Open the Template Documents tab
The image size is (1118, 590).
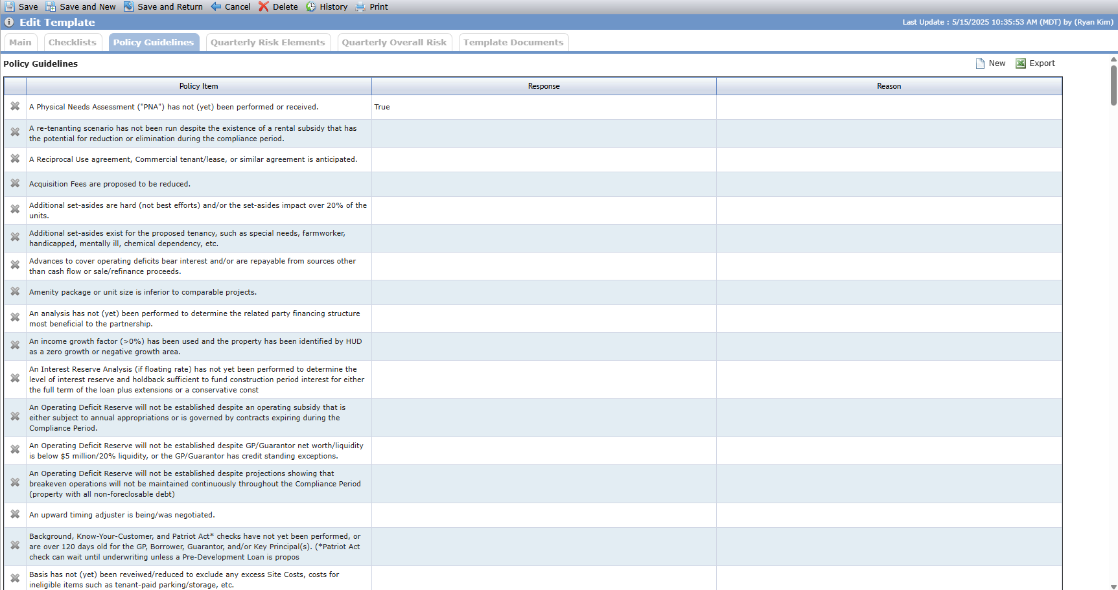[513, 42]
